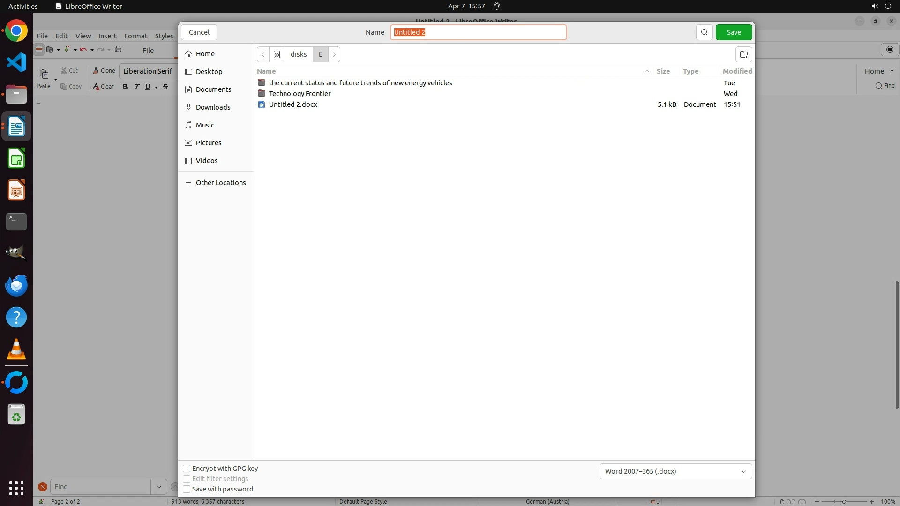
Task: Enable Encrypt with GPG key
Action: (x=187, y=469)
